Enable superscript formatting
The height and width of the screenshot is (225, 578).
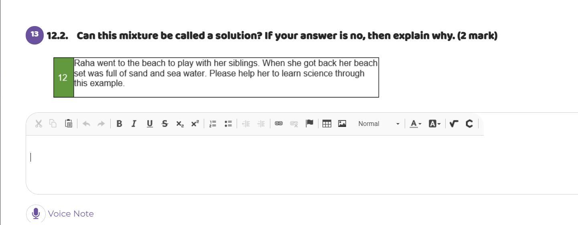point(195,124)
